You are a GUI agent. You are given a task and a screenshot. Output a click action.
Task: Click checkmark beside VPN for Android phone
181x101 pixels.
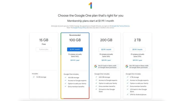pyautogui.click(x=127, y=94)
